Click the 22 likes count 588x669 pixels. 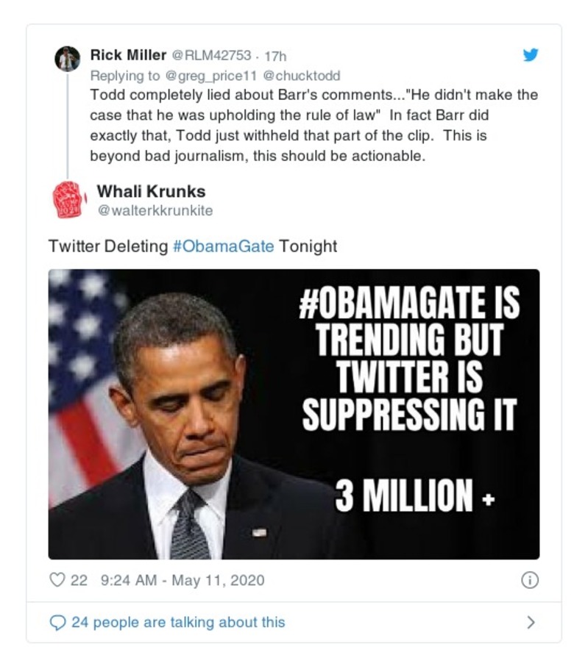(79, 580)
